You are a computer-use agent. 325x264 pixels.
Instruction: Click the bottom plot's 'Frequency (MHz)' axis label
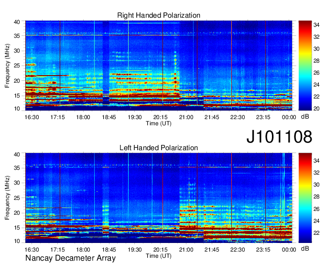[x=7, y=198]
